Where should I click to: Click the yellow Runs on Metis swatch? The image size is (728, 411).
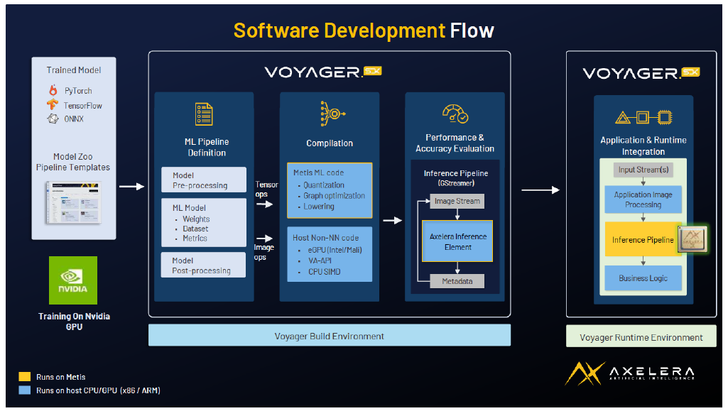25,377
